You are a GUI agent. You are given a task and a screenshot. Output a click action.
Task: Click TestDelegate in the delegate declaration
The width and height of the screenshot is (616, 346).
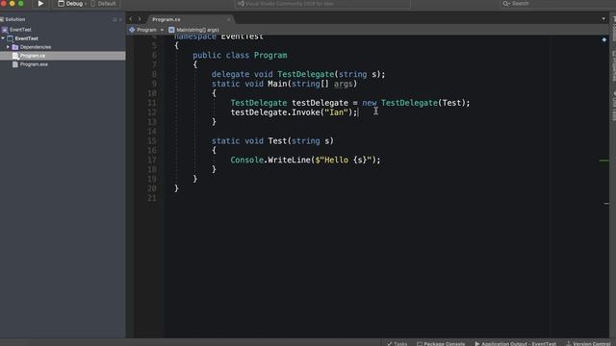coord(306,74)
